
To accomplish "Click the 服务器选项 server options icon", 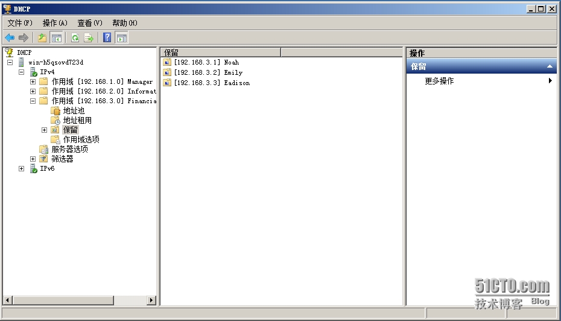I will click(43, 149).
